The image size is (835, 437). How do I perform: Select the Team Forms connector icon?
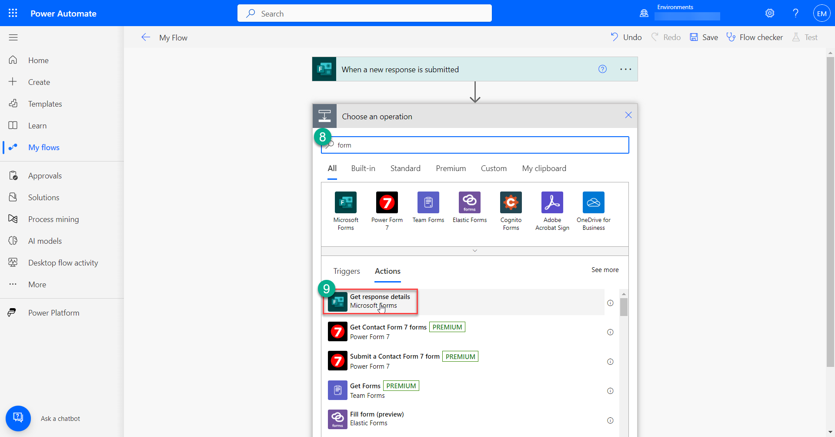[x=428, y=202]
